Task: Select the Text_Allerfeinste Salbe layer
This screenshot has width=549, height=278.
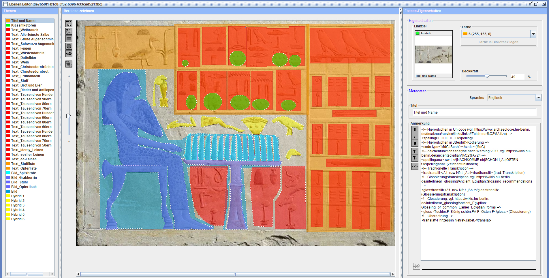Action: pos(30,35)
